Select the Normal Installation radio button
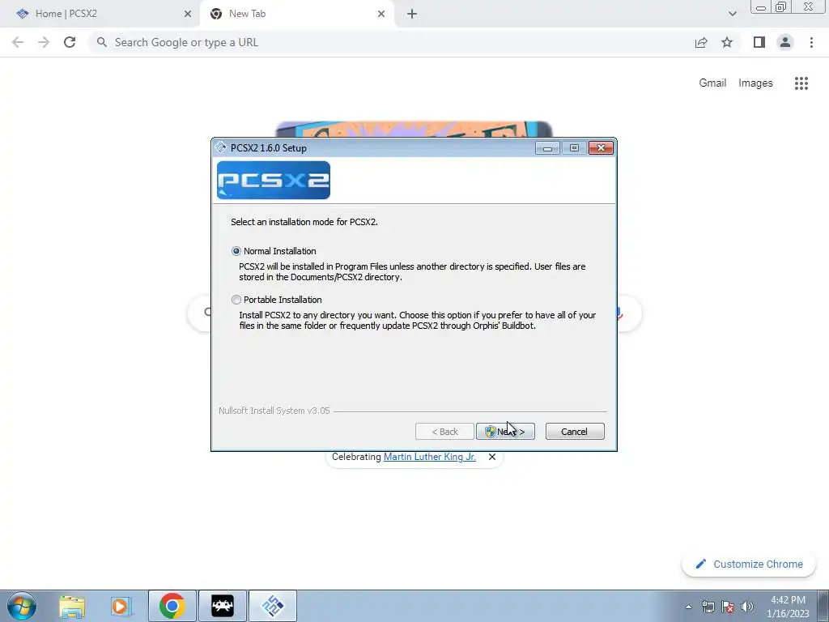Image resolution: width=829 pixels, height=622 pixels. [x=236, y=251]
